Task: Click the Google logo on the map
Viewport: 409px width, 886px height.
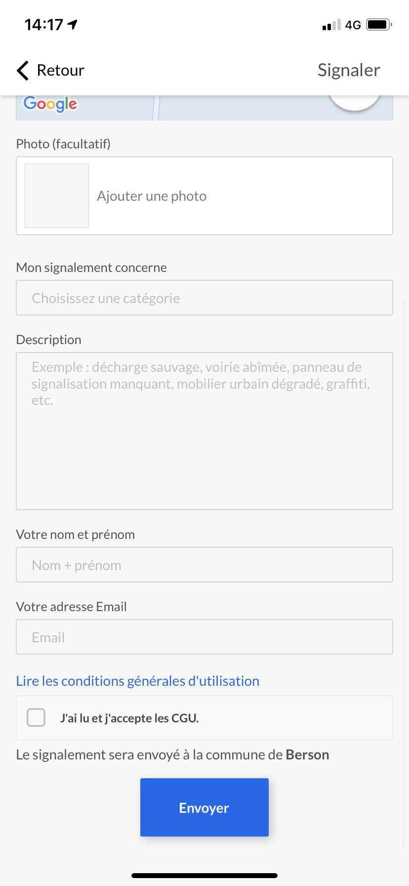Action: click(x=50, y=104)
